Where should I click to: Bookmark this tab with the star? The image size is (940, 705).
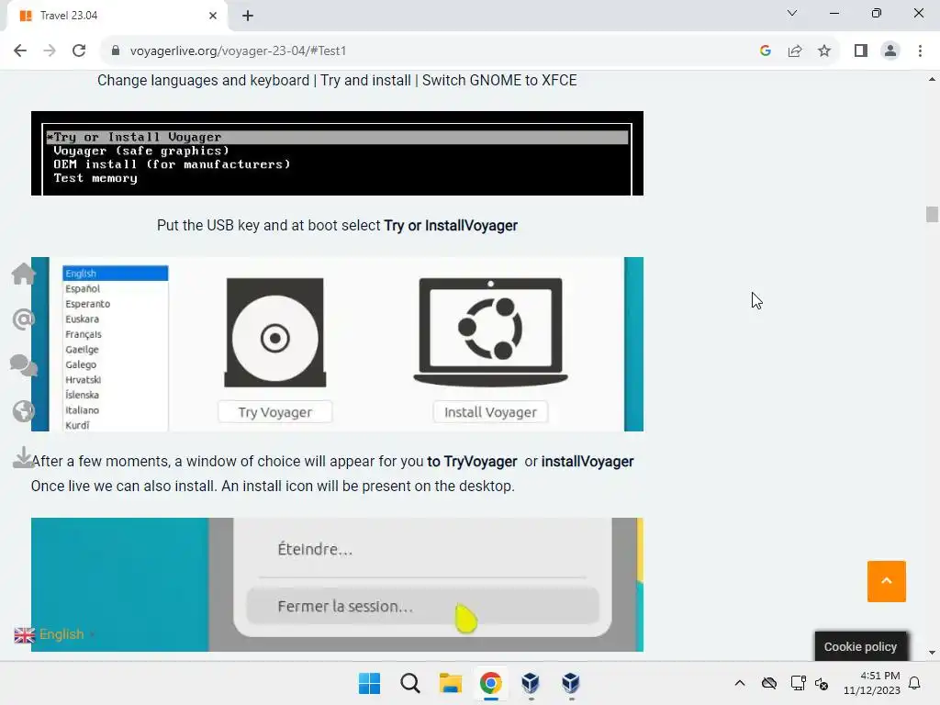click(x=824, y=50)
